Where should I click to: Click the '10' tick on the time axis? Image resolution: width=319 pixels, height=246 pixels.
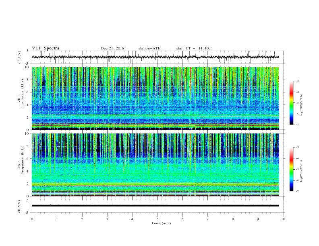click(x=283, y=219)
